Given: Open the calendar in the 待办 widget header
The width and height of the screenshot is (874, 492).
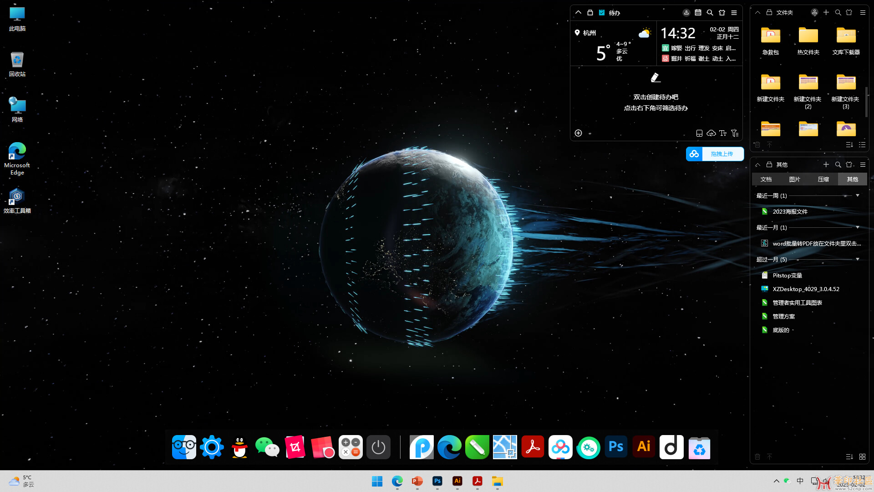Looking at the screenshot, I should [698, 12].
